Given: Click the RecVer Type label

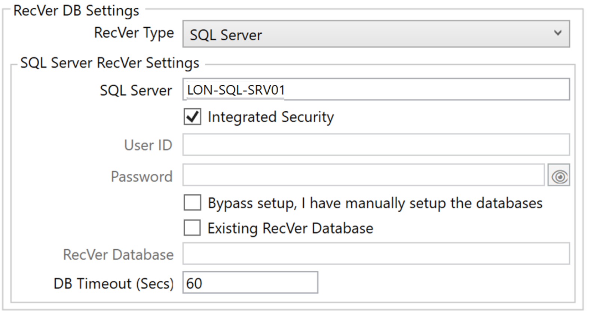Looking at the screenshot, I should coord(134,33).
